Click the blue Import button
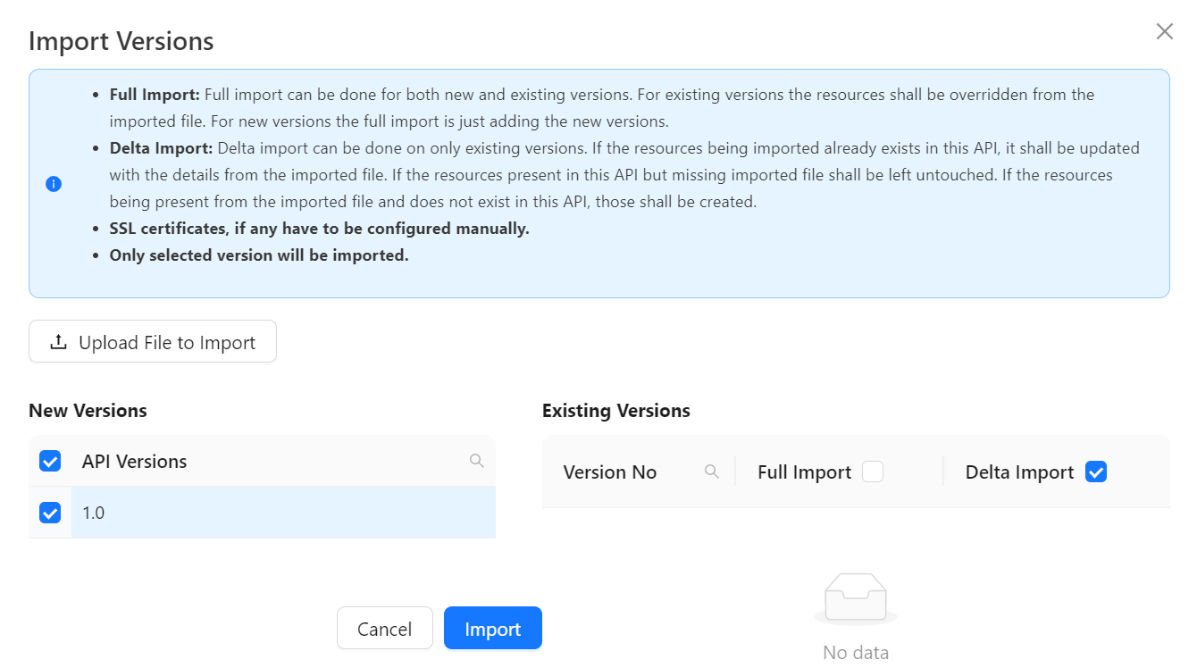1197x668 pixels. pos(492,629)
